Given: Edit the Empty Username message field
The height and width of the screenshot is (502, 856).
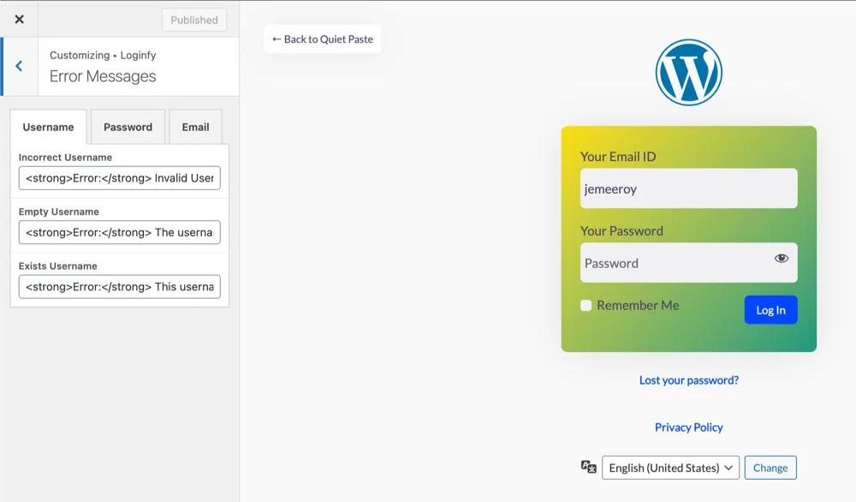Looking at the screenshot, I should pyautogui.click(x=120, y=232).
